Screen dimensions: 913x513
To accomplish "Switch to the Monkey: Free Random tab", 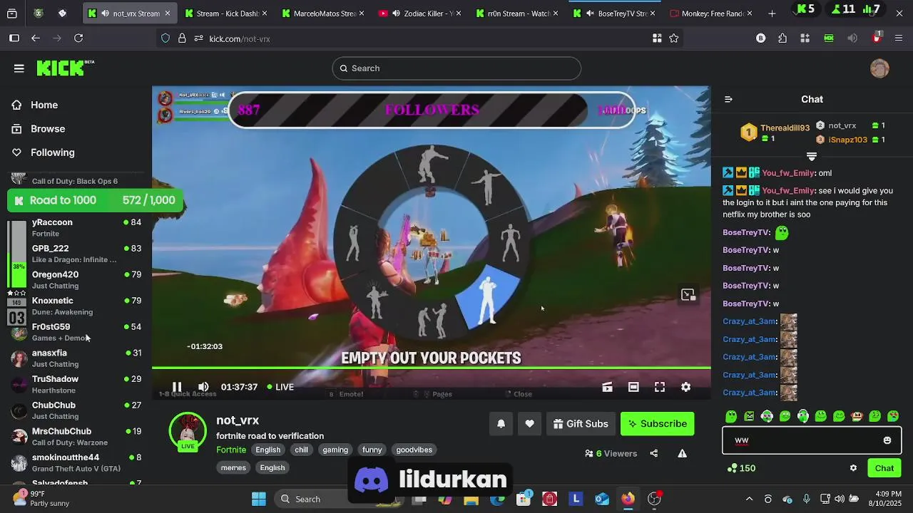I will [x=712, y=14].
